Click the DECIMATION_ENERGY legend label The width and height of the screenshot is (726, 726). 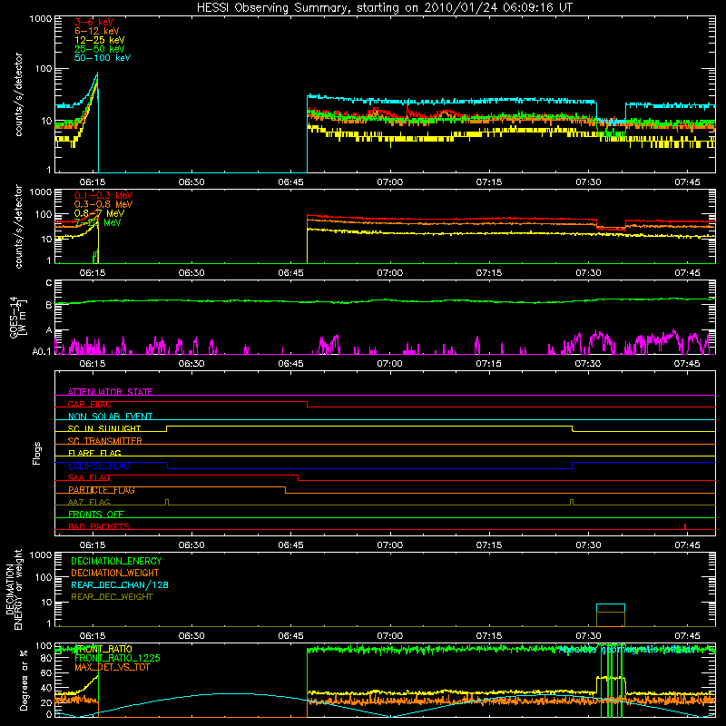click(116, 561)
